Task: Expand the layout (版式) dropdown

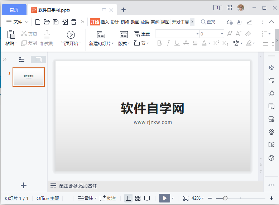Action: tap(129, 43)
